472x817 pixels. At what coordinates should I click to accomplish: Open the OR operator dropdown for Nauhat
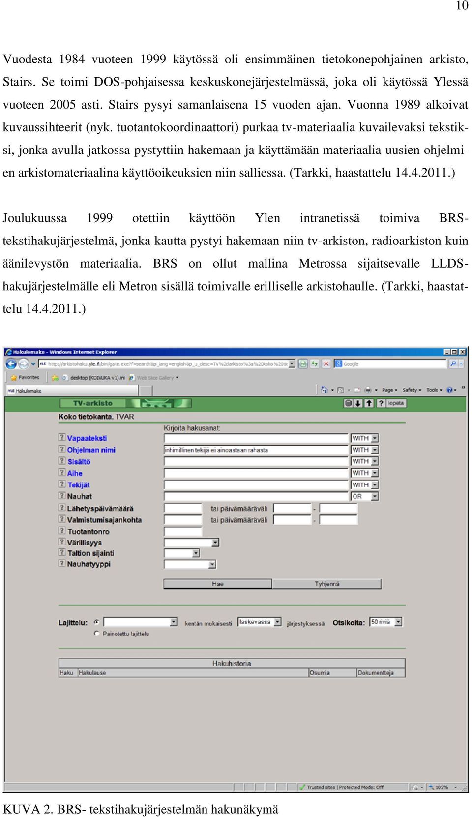pos(365,497)
